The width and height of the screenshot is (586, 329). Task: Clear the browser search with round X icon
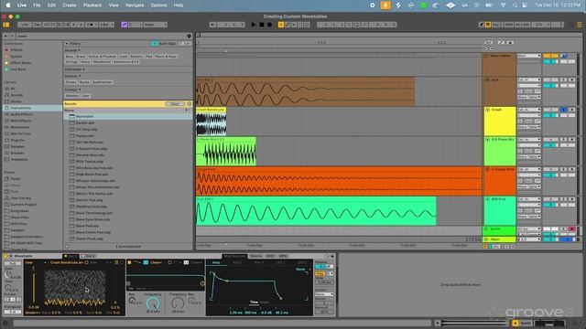point(190,36)
